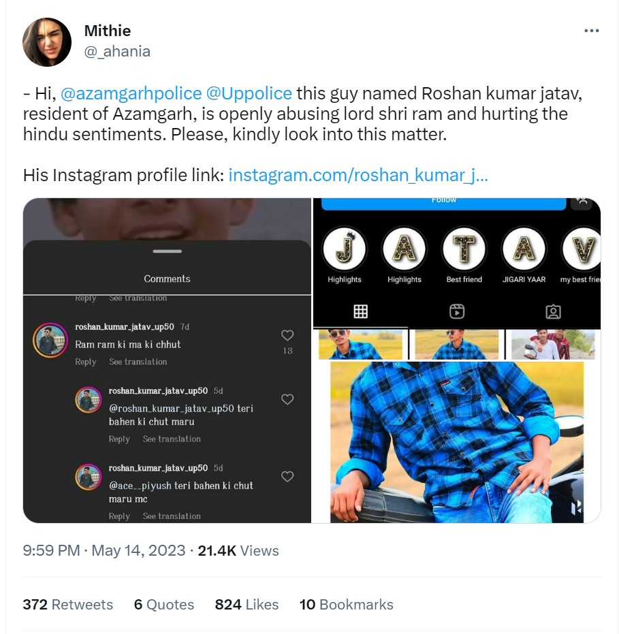Open the 'JIGARI YAAR' highlight circle

(524, 250)
